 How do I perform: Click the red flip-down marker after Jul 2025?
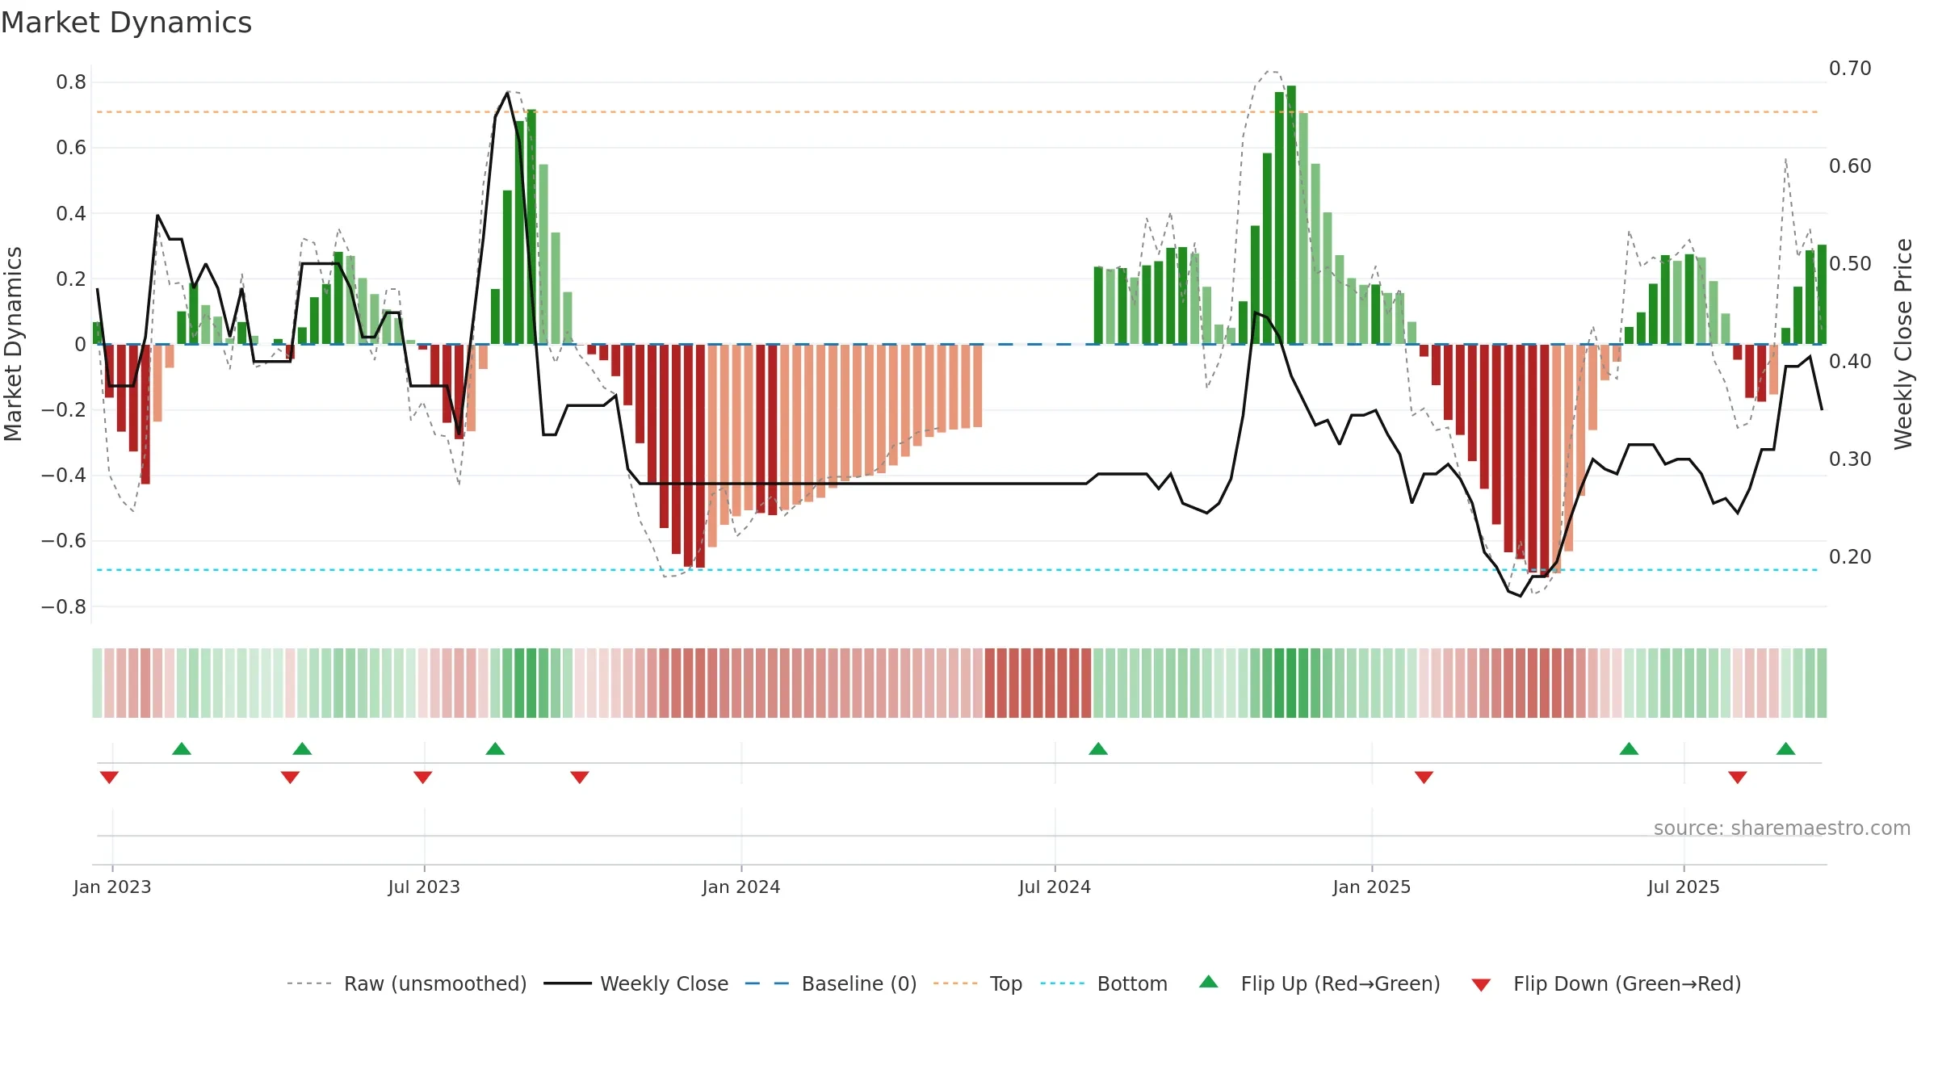tap(1738, 778)
